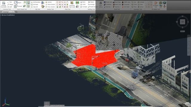The image size is (191, 107).
Task: Select Line in Geometric Tool
Action: [x=134, y=2]
